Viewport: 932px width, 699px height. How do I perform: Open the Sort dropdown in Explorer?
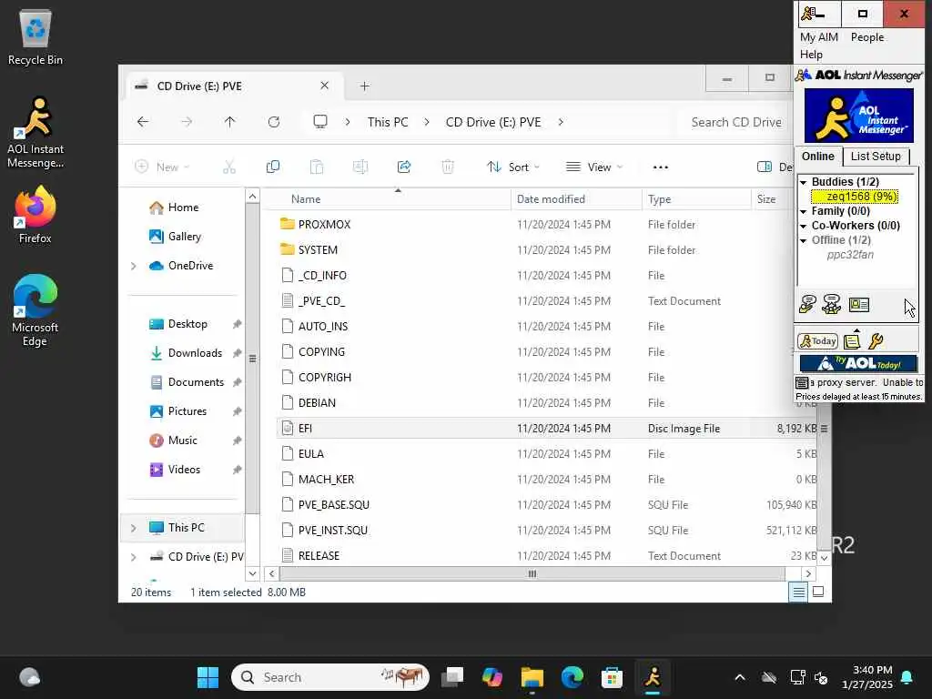(513, 167)
